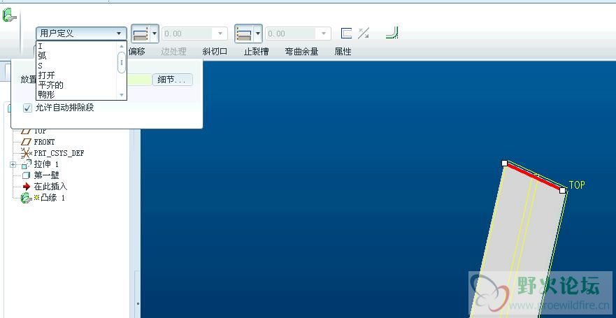Pick 鸭形 from the shape list
This screenshot has height=318, width=616.
coord(46,94)
